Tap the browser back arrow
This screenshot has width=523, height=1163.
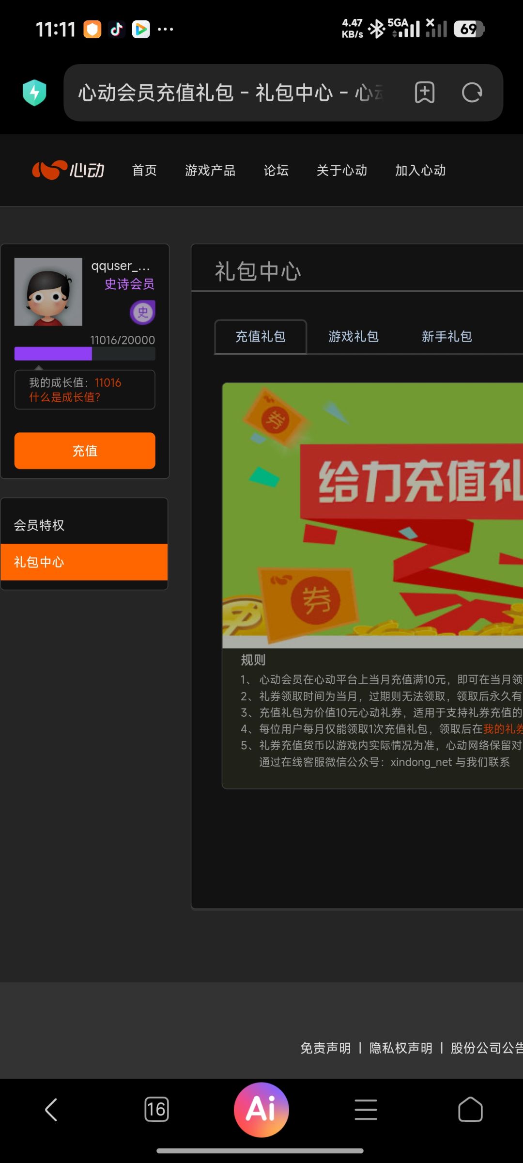pos(51,1110)
